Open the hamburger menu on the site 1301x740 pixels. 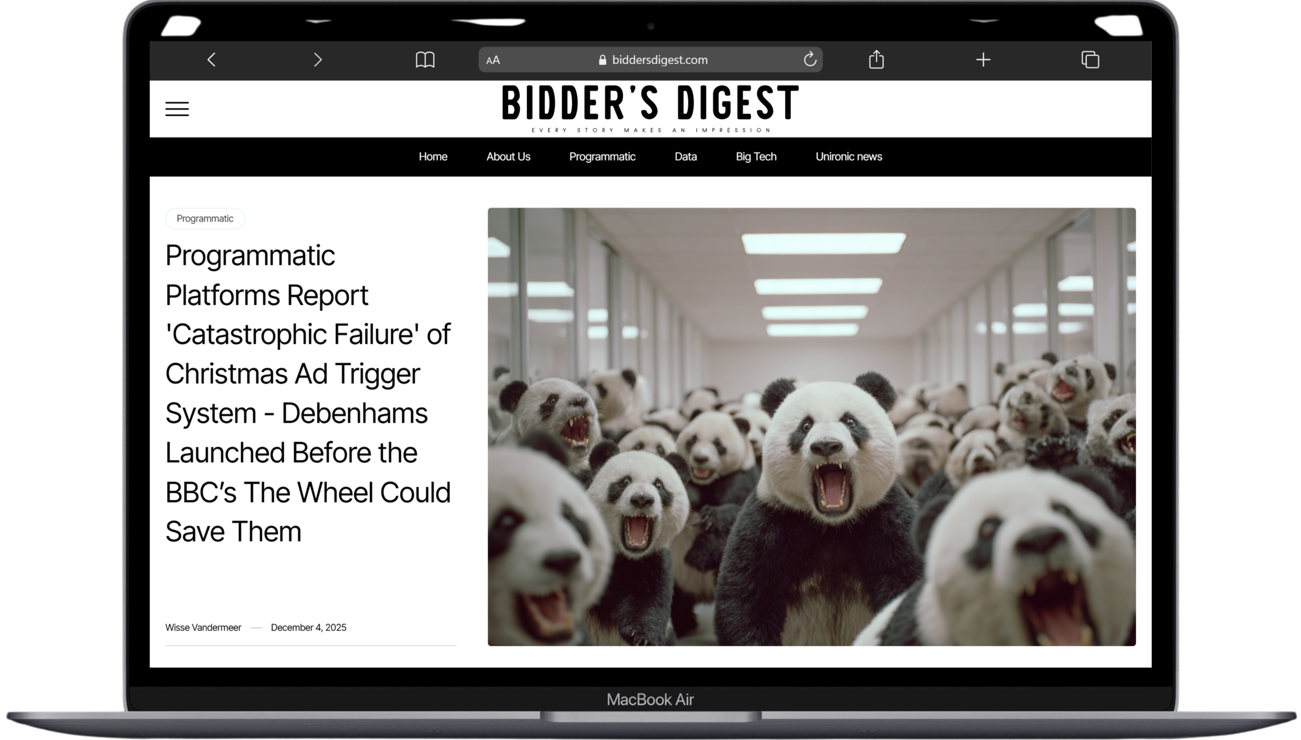[177, 109]
